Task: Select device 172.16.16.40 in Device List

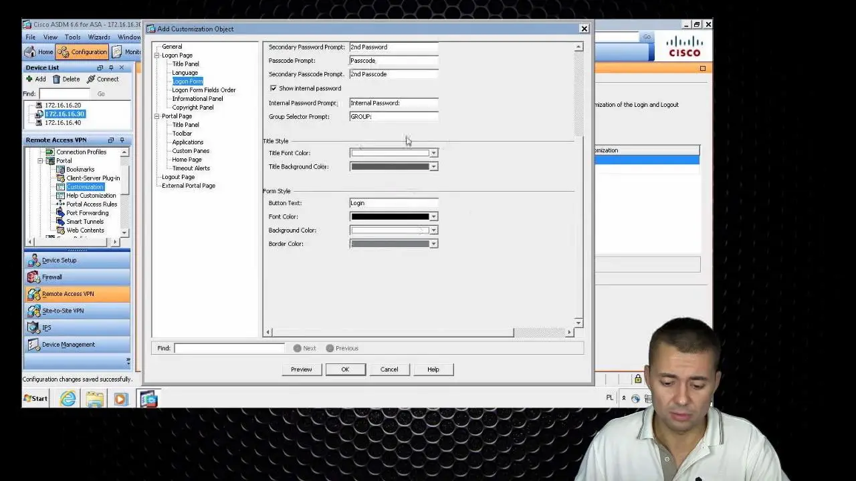Action: 63,122
